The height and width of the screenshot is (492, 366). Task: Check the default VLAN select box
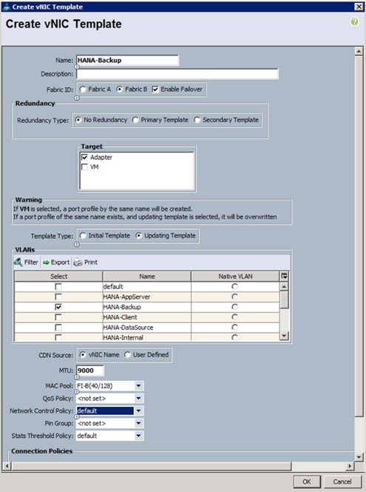(58, 287)
